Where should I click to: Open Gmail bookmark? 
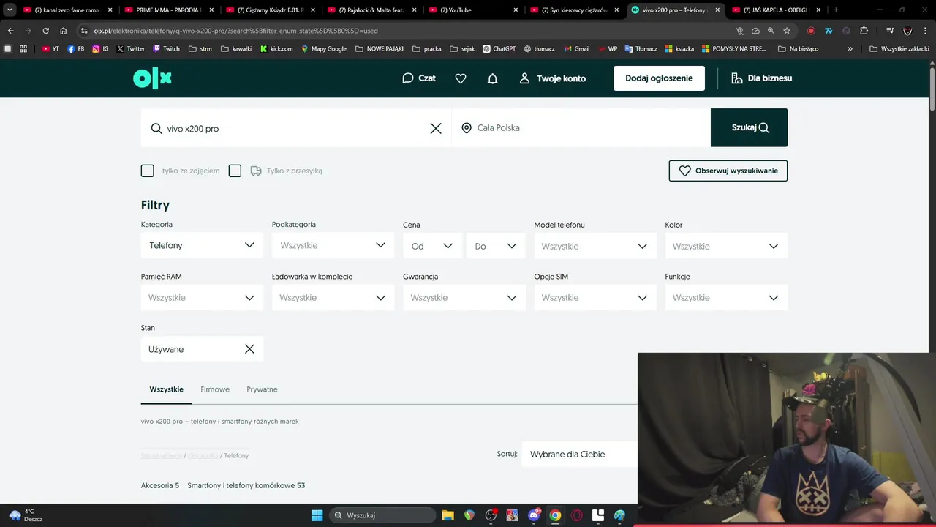pyautogui.click(x=576, y=48)
